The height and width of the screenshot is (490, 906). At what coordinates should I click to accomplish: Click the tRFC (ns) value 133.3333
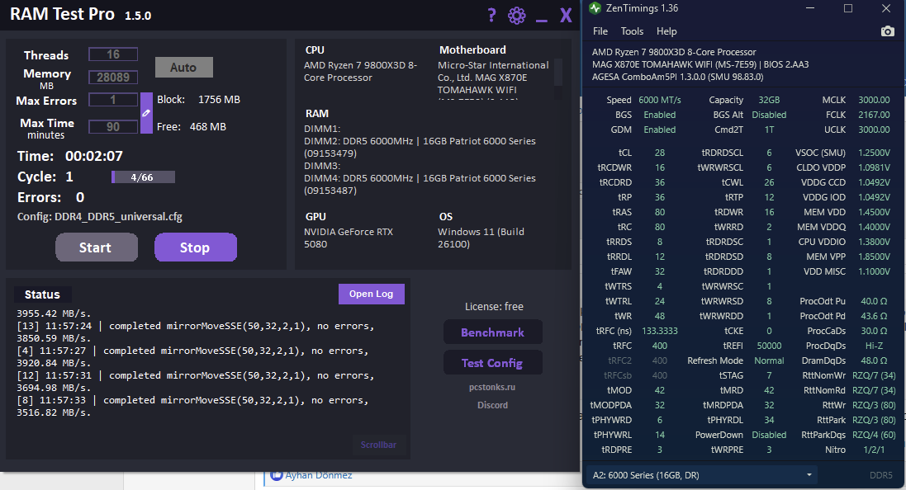(659, 332)
